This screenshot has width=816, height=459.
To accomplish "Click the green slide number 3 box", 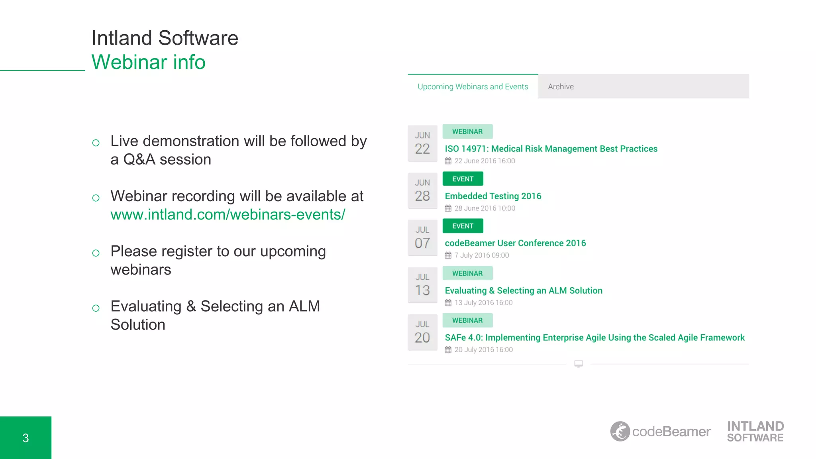I will click(x=25, y=437).
